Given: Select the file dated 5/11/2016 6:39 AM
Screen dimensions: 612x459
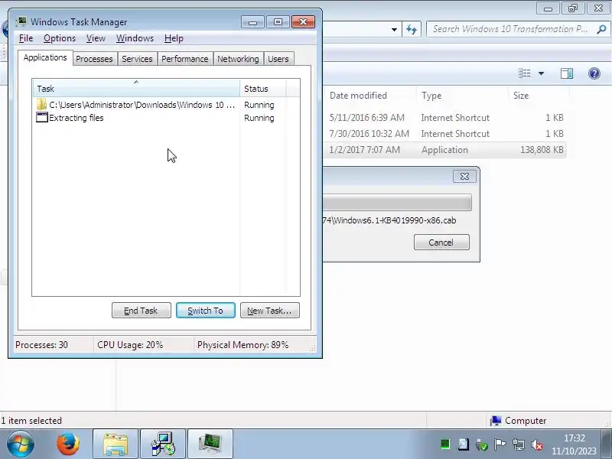Looking at the screenshot, I should [445, 118].
